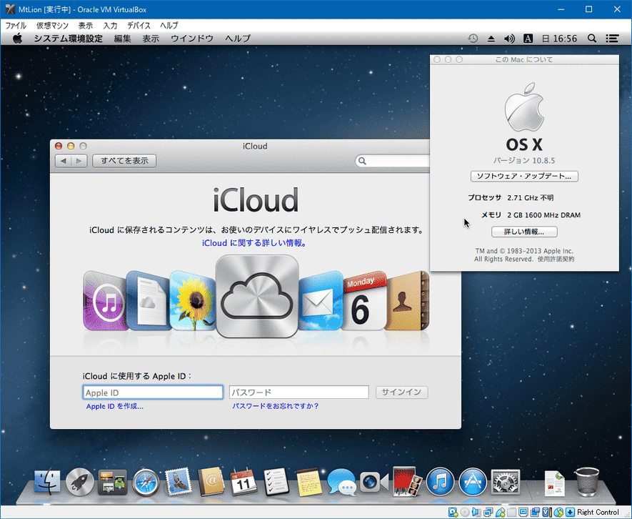Open Mail stamp icon in Dock
The height and width of the screenshot is (519, 632).
click(178, 481)
